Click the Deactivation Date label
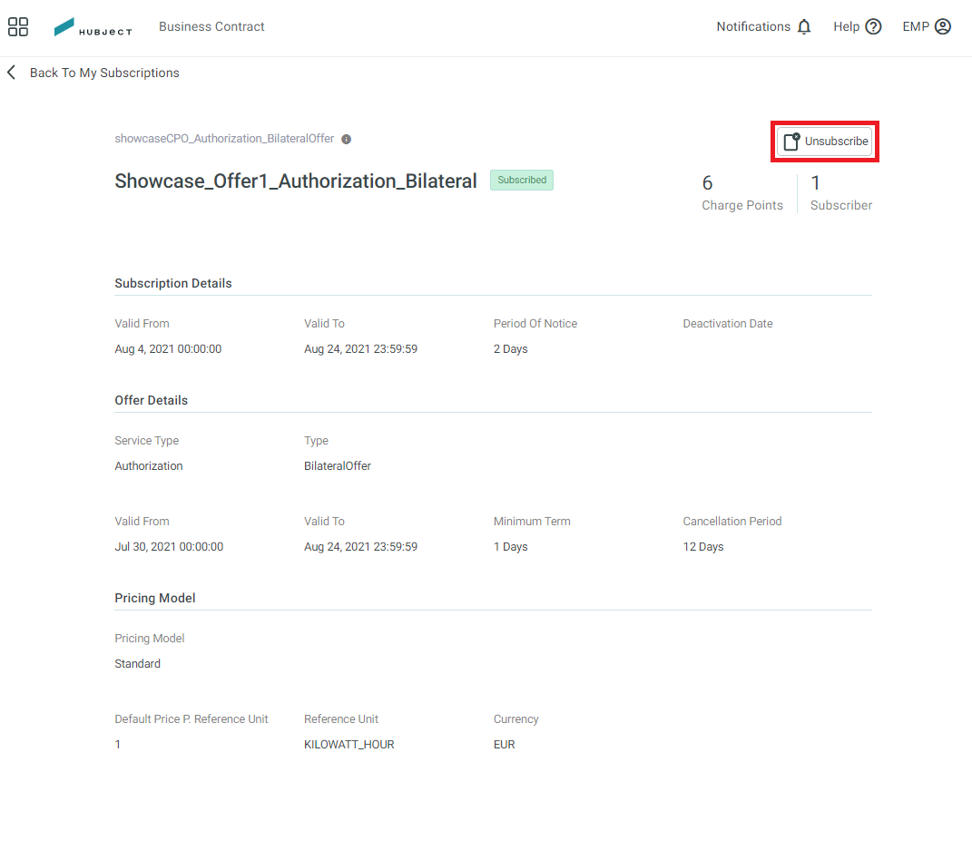 (x=728, y=324)
